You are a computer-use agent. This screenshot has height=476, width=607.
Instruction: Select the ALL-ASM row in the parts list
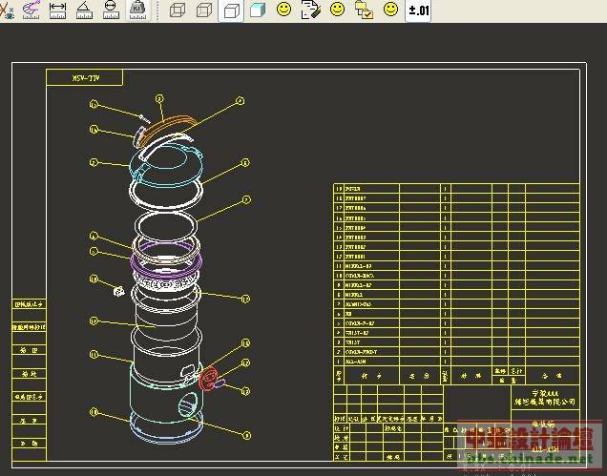click(456, 362)
